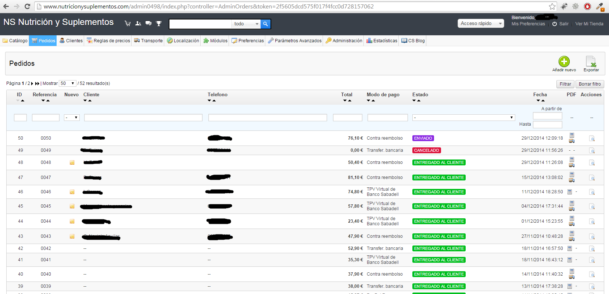Click new-customer icon on order 0045 row
609x294 pixels.
(72, 206)
